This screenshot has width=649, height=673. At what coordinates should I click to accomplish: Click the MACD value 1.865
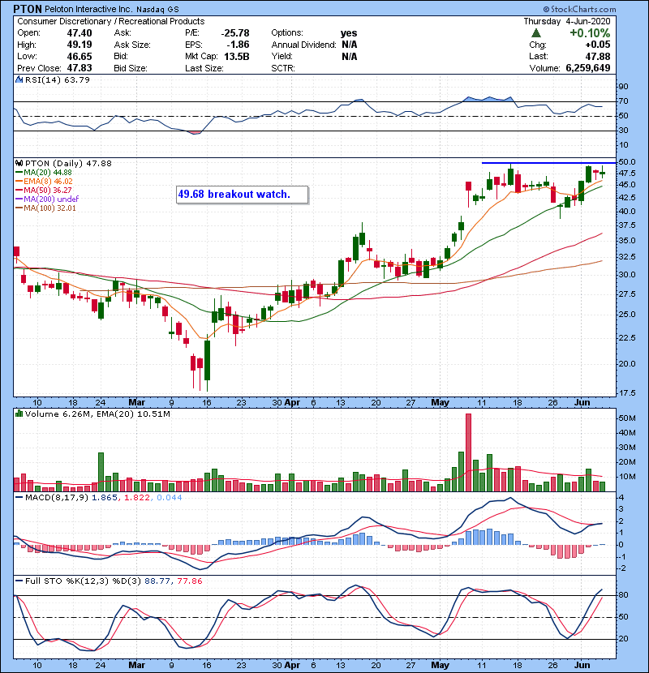(x=105, y=498)
